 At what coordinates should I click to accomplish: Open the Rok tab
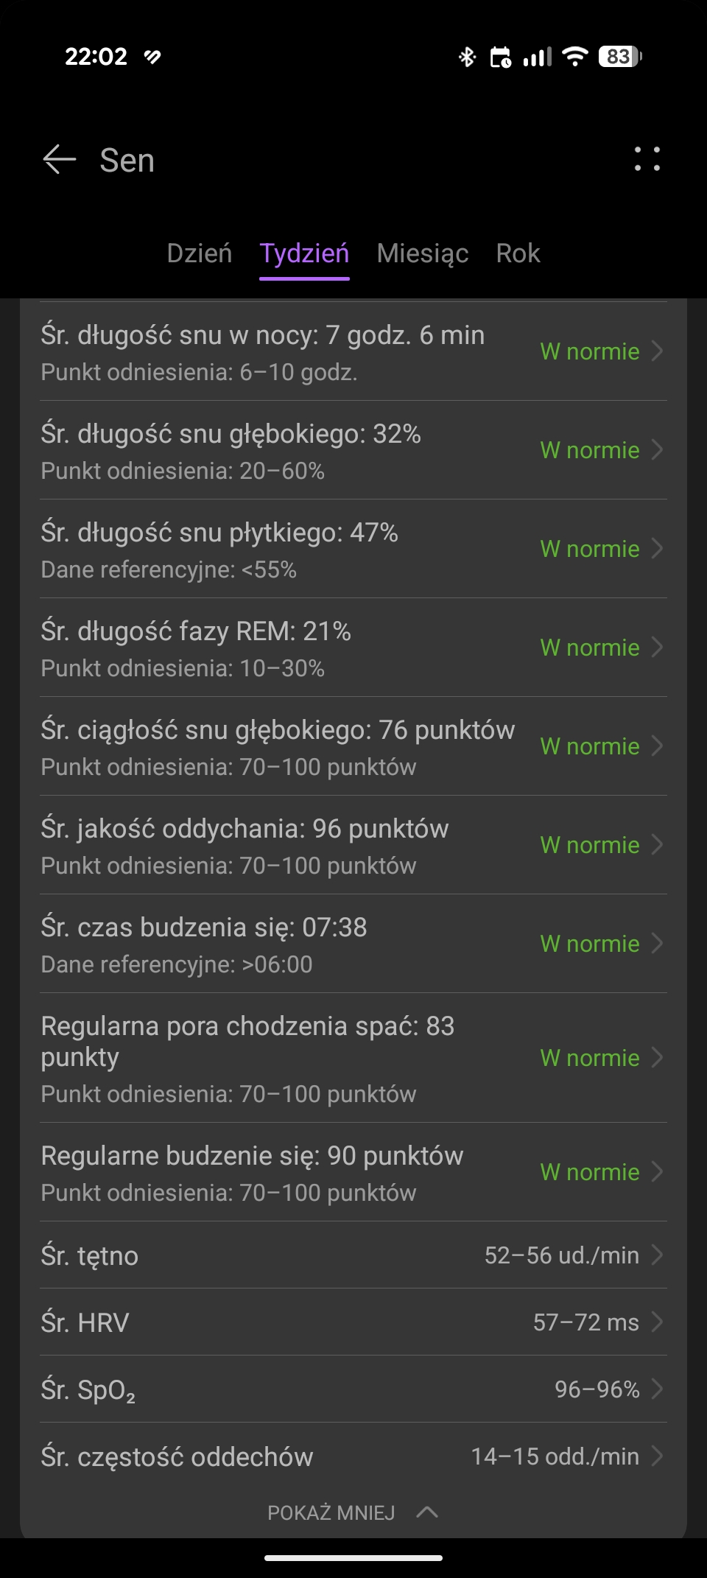coord(518,253)
